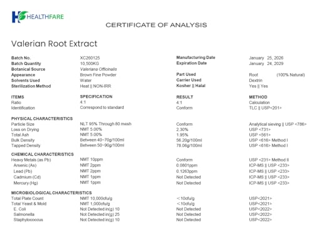Select the 'CERTIFICATE OF ANALYSIS' heading

pyautogui.click(x=156, y=25)
